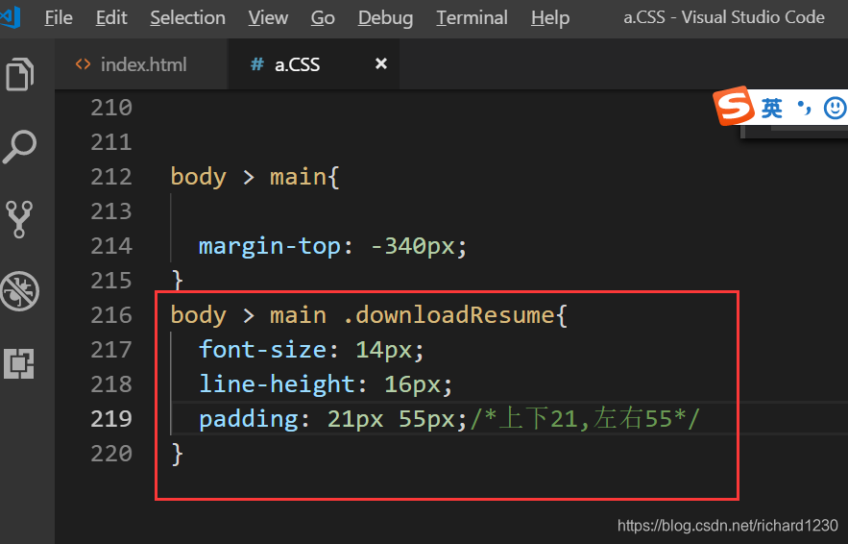Click the CSS hash icon on a.CSS tab
848x544 pixels.
point(256,64)
